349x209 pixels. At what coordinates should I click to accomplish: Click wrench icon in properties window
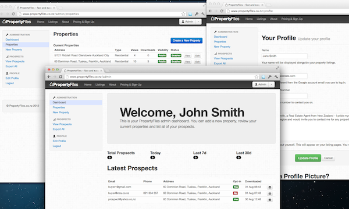203,14
